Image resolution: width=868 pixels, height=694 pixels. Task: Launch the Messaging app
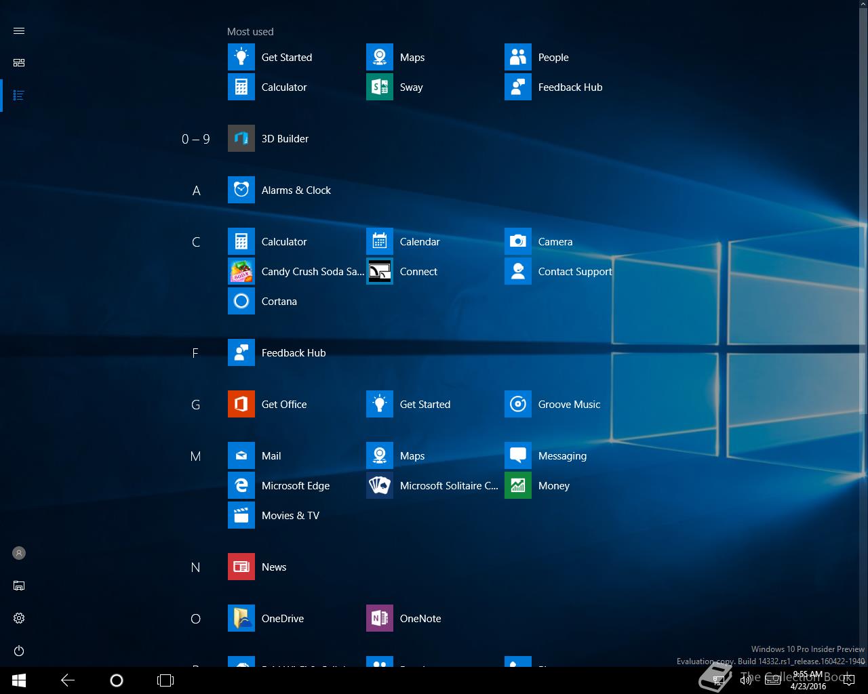[572, 456]
